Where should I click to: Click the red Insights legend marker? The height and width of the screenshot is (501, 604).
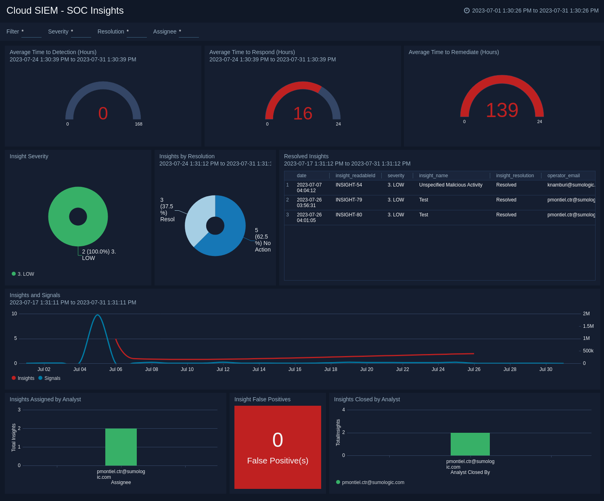(13, 378)
